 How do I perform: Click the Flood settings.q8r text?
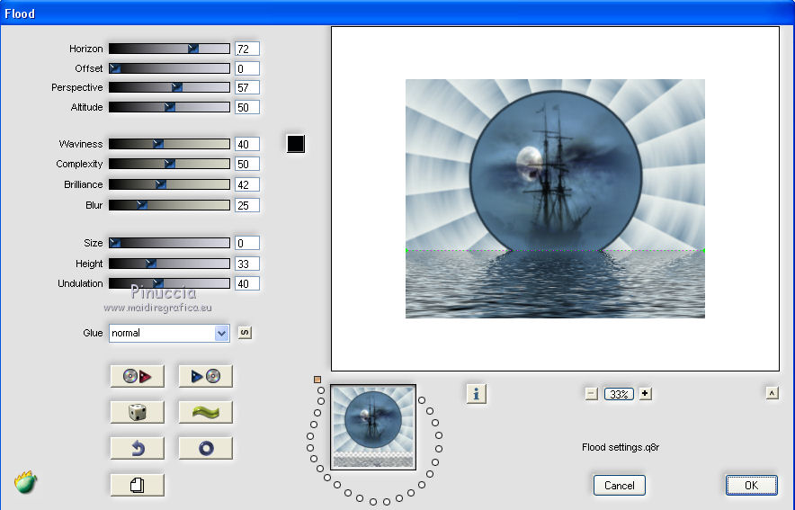point(620,447)
